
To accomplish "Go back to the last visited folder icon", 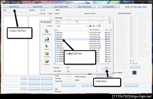I will (90, 26).
